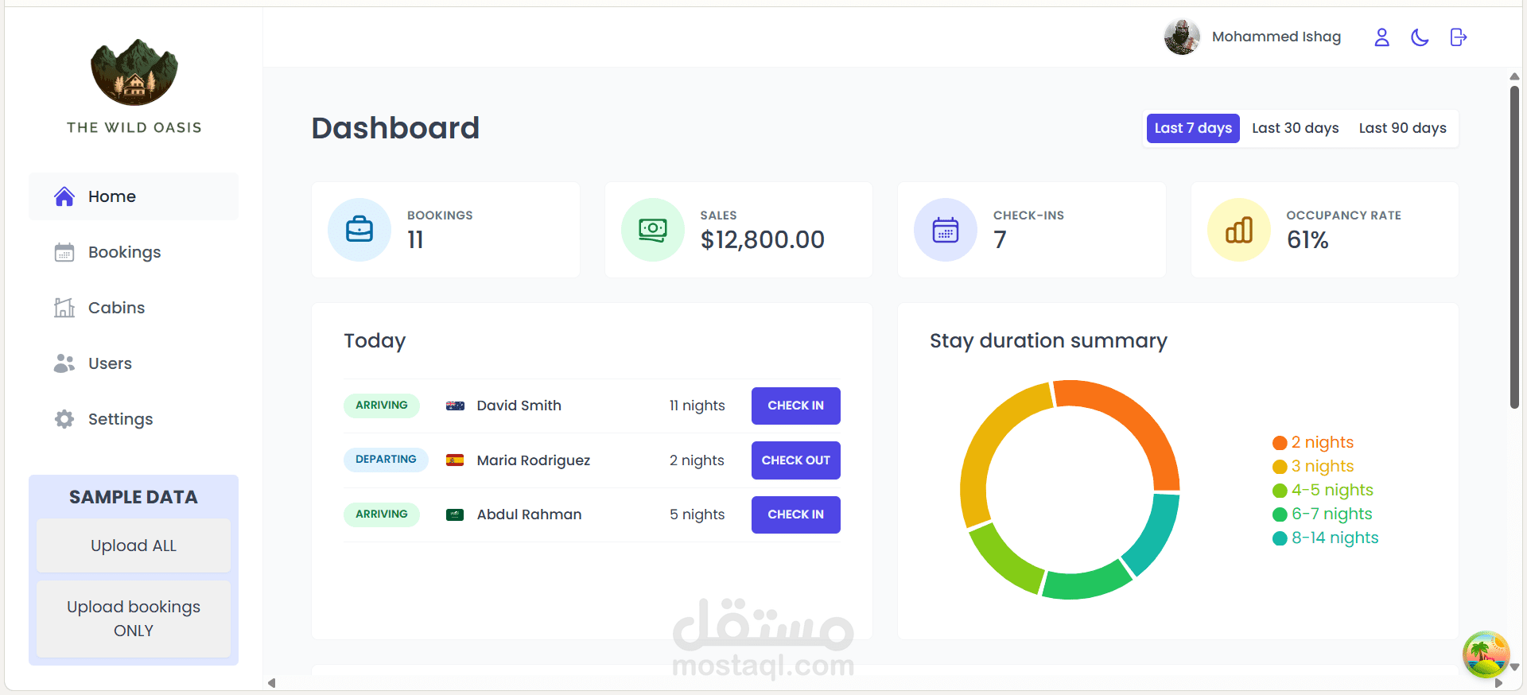This screenshot has width=1527, height=695.
Task: Click the horizontal scroll right arrow
Action: (1499, 683)
